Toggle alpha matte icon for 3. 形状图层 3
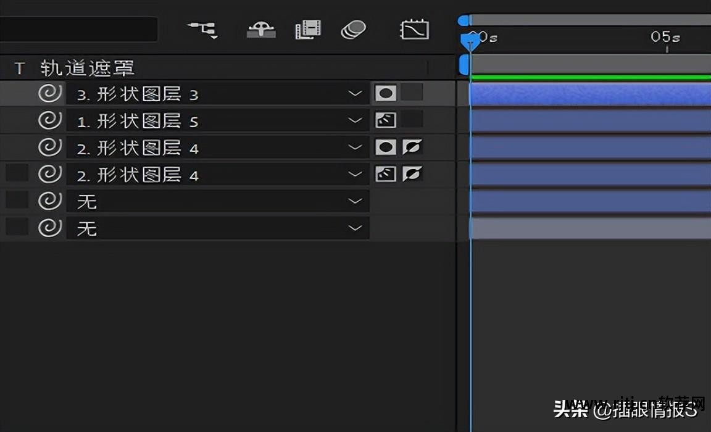711x432 pixels. (386, 93)
